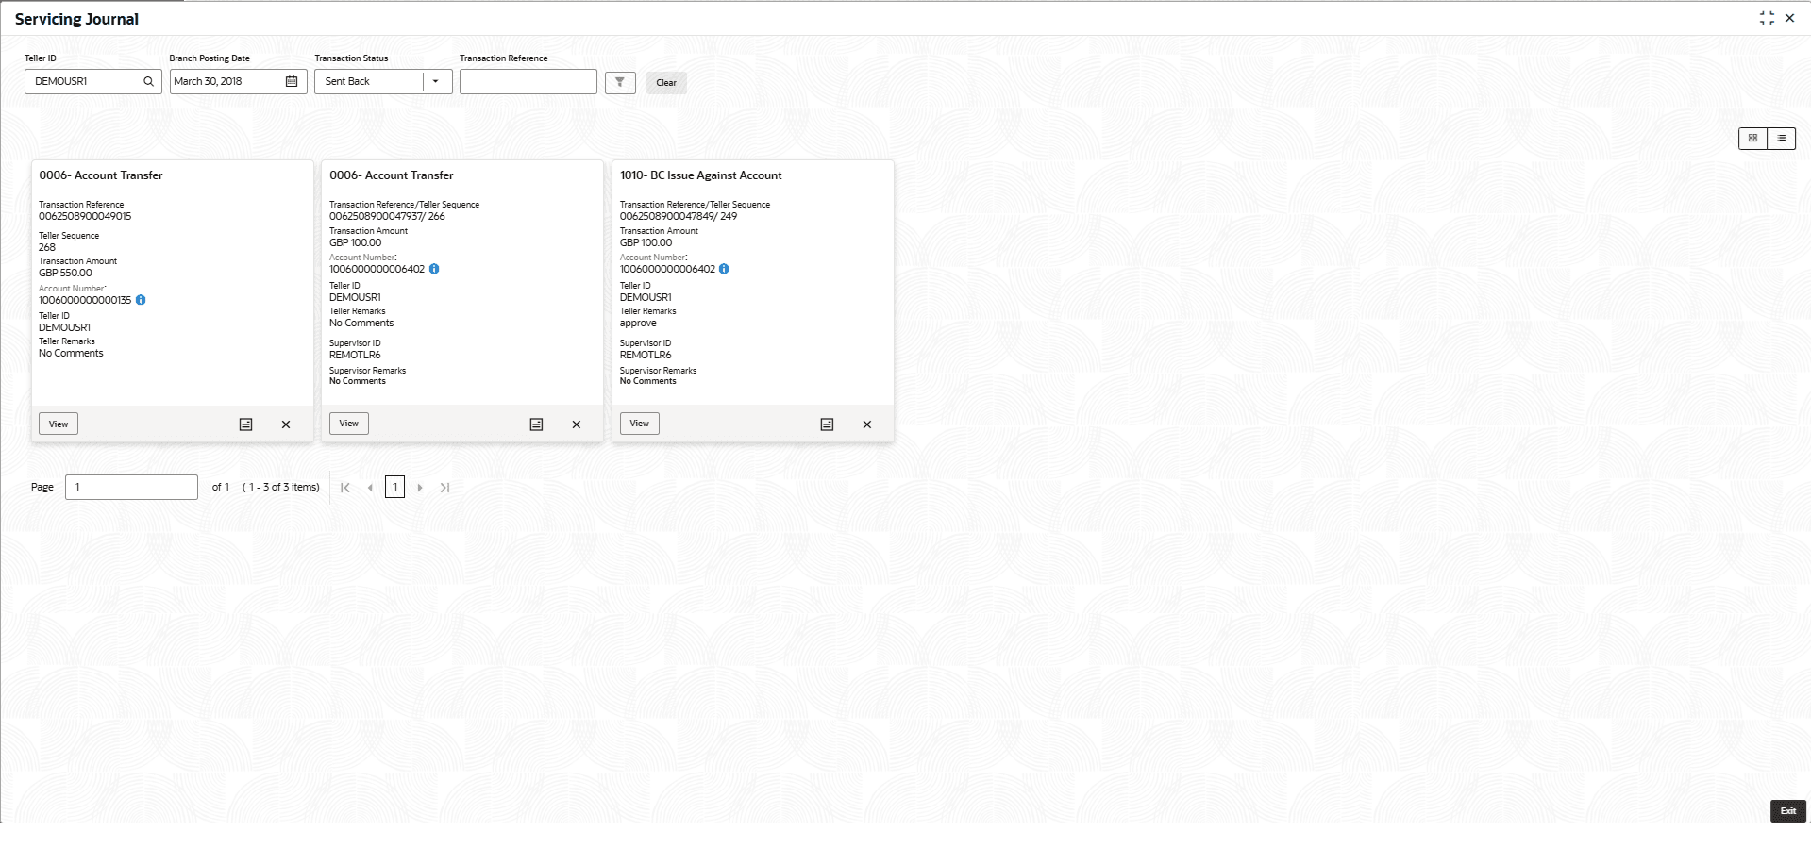Show account info on sequence 266 card
1811x848 pixels.
[434, 269]
